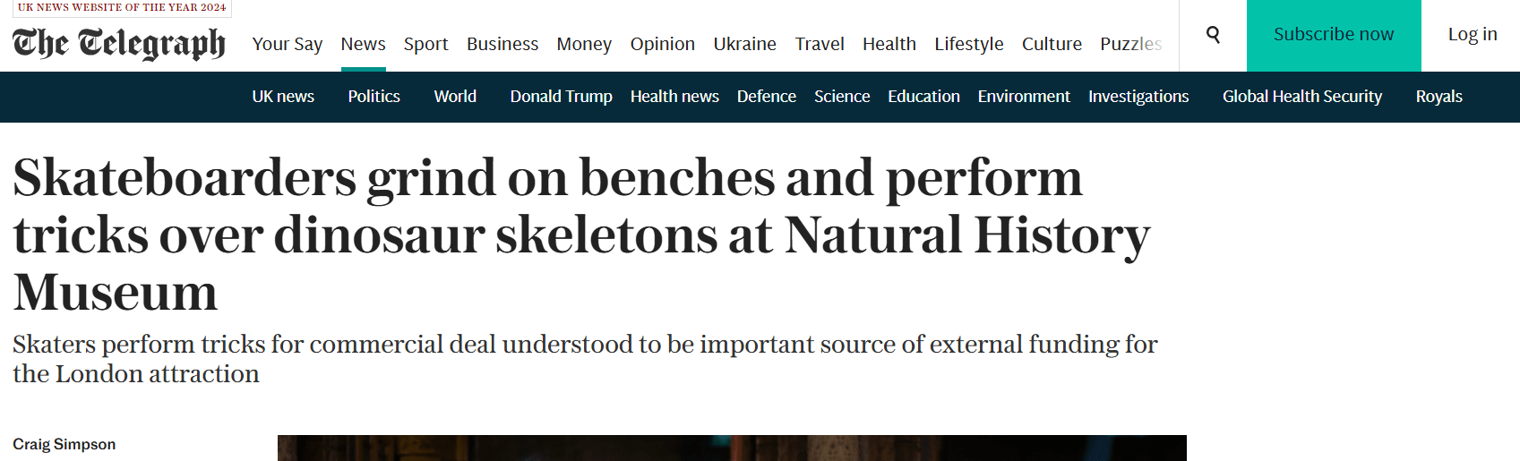Open author Craig Simpson's profile
1520x461 pixels.
(64, 444)
